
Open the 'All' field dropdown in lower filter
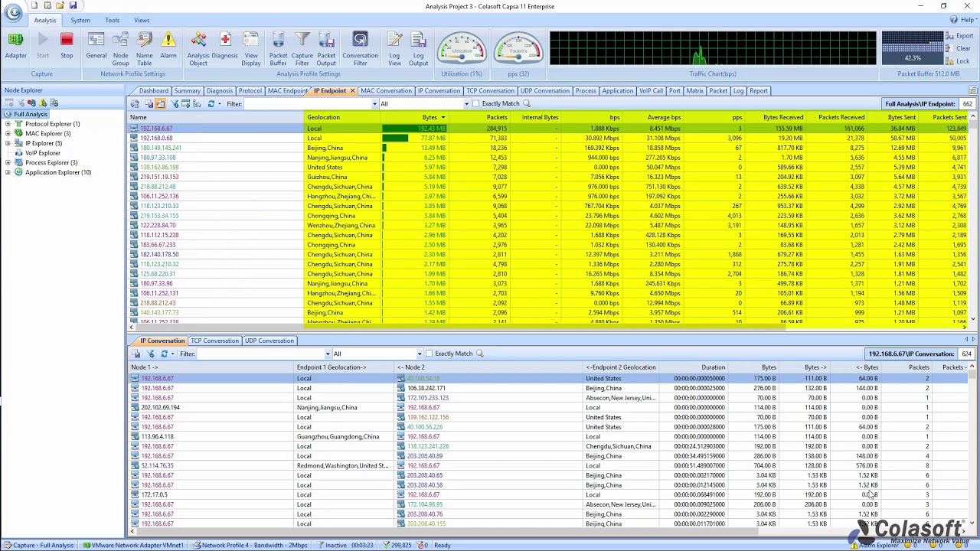tap(420, 354)
